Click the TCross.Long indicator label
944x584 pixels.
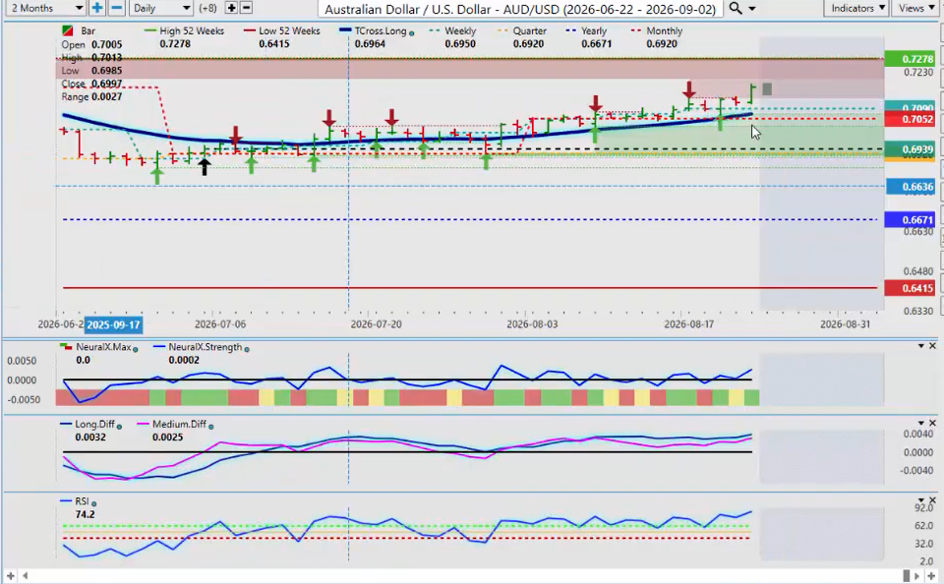click(x=381, y=30)
